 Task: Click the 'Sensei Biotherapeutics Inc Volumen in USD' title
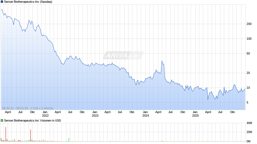(x=33, y=120)
